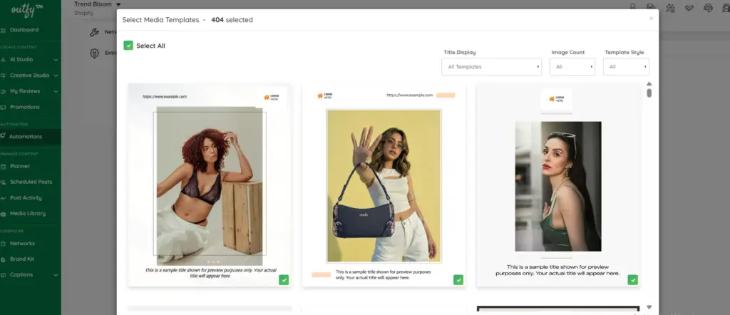
Task: Select the yellow background handbag template thumbnail
Action: click(x=384, y=185)
